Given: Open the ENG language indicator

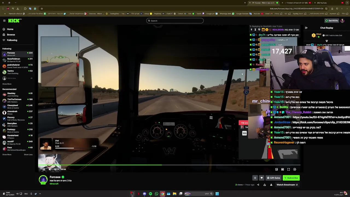Looking at the screenshot, I should [x=26, y=194].
